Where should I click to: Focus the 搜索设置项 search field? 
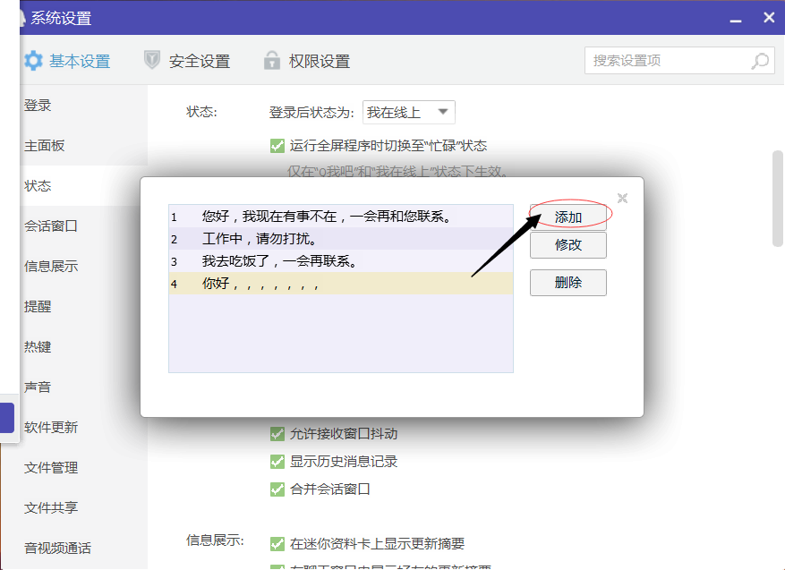[x=667, y=61]
